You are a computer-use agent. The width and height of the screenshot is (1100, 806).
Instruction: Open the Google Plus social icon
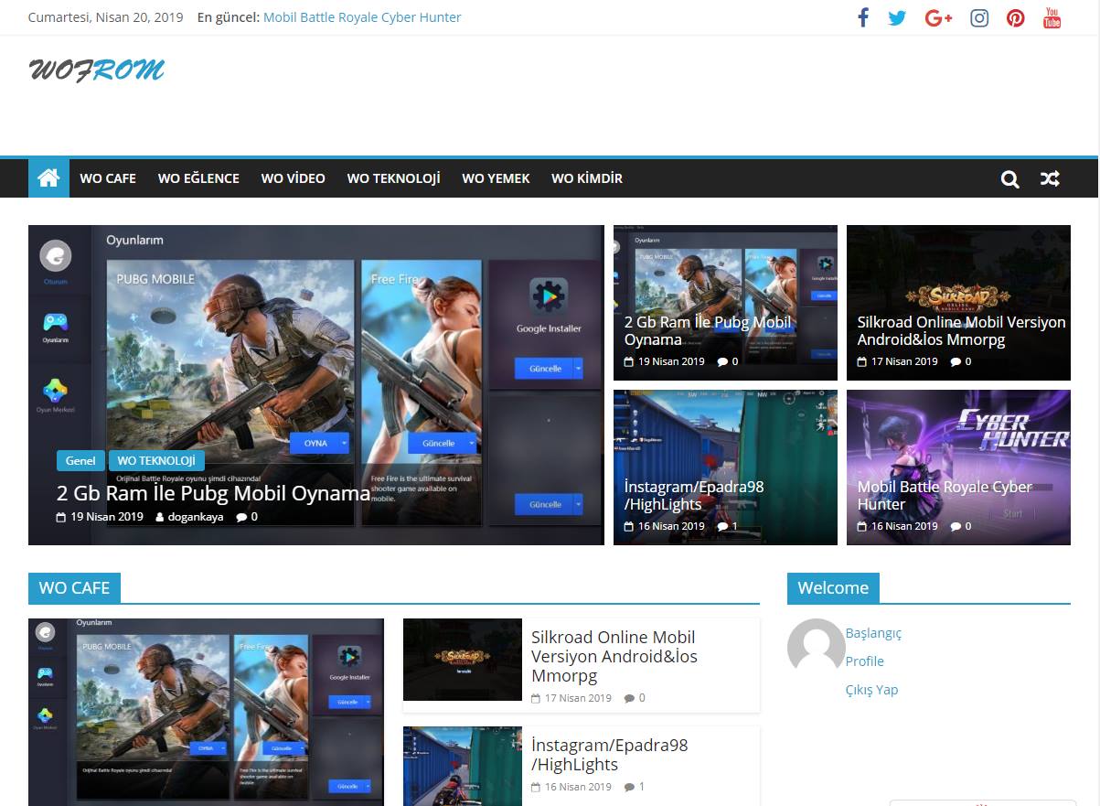point(938,17)
